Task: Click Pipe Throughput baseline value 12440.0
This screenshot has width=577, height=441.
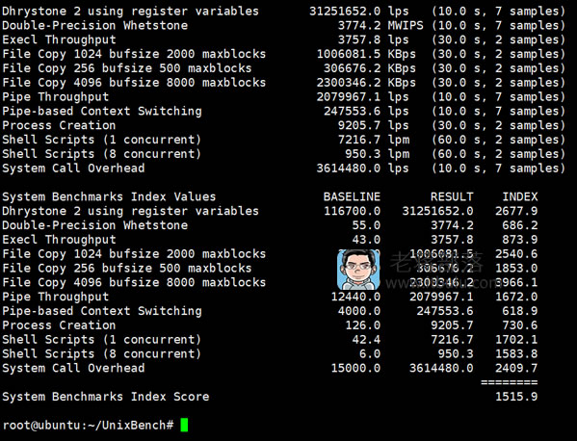Action: tap(355, 297)
